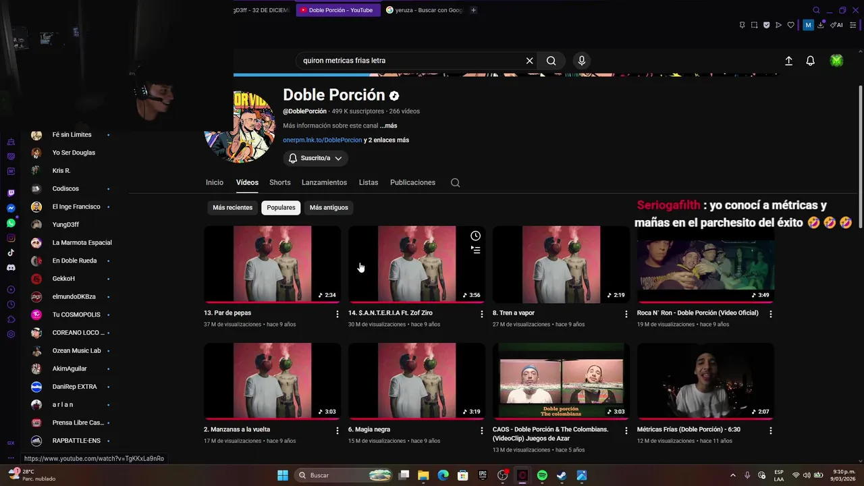Sort videos by Más recientes
The width and height of the screenshot is (864, 486).
[x=232, y=208]
